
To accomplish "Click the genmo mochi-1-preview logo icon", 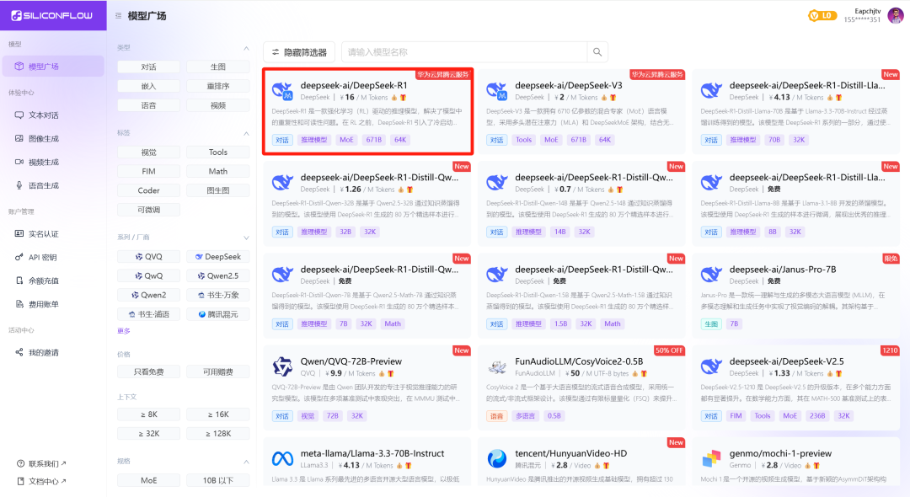I will [711, 459].
